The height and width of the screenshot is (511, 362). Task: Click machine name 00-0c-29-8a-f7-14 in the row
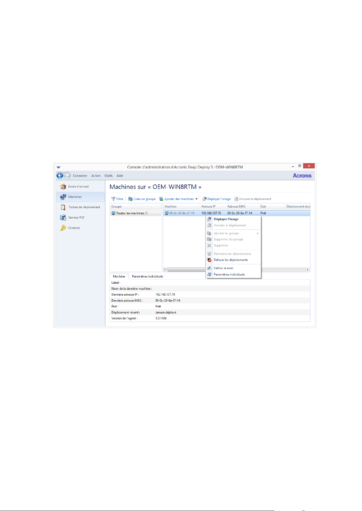click(182, 213)
